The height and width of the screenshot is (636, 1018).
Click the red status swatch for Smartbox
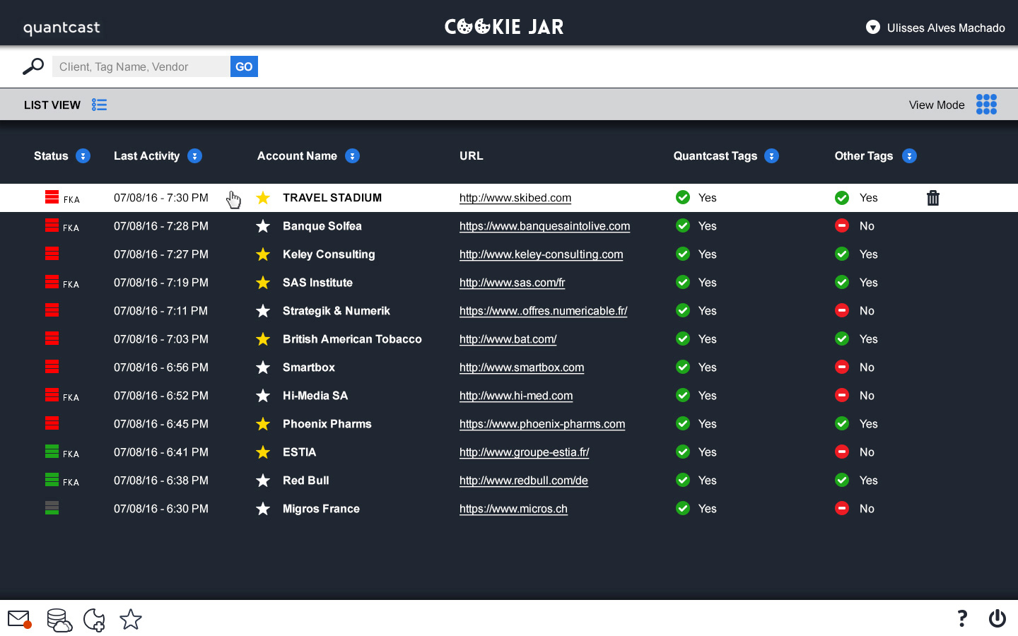tap(52, 367)
